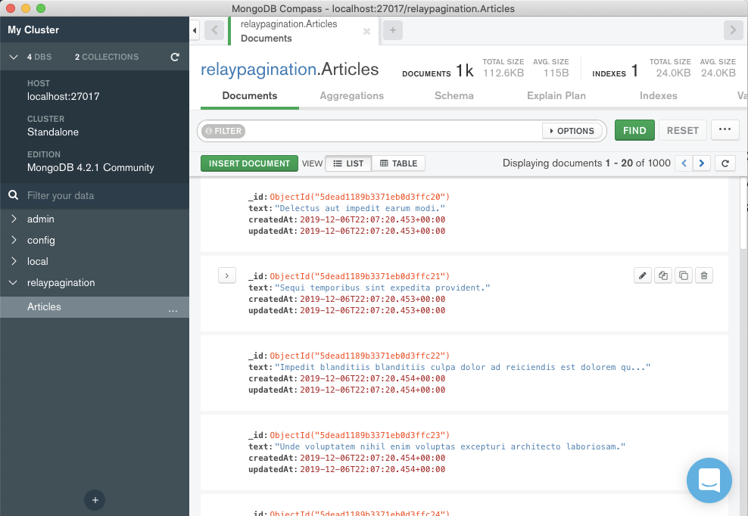Go to previous tab with back arrow
The height and width of the screenshot is (516, 748).
pyautogui.click(x=214, y=30)
